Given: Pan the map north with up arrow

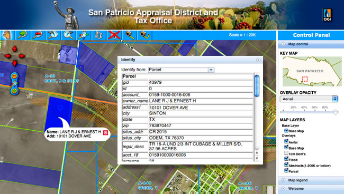Looking at the screenshot, I should 14,48.
